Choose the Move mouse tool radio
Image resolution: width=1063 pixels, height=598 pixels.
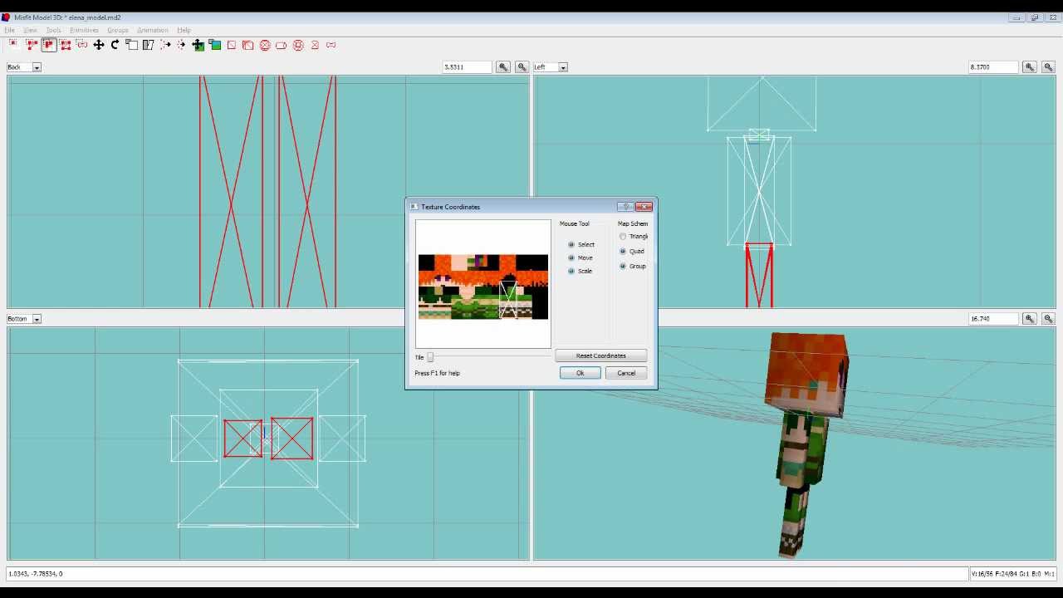(571, 257)
